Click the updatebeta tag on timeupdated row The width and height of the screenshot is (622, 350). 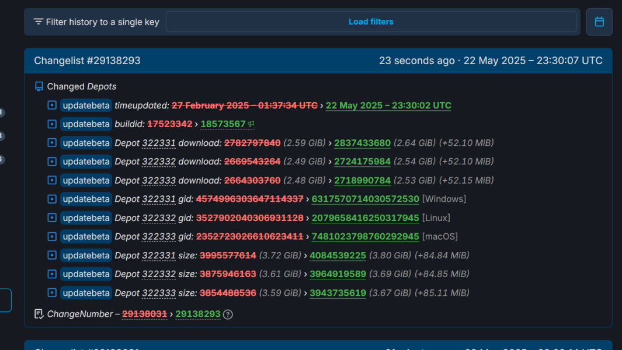(86, 106)
